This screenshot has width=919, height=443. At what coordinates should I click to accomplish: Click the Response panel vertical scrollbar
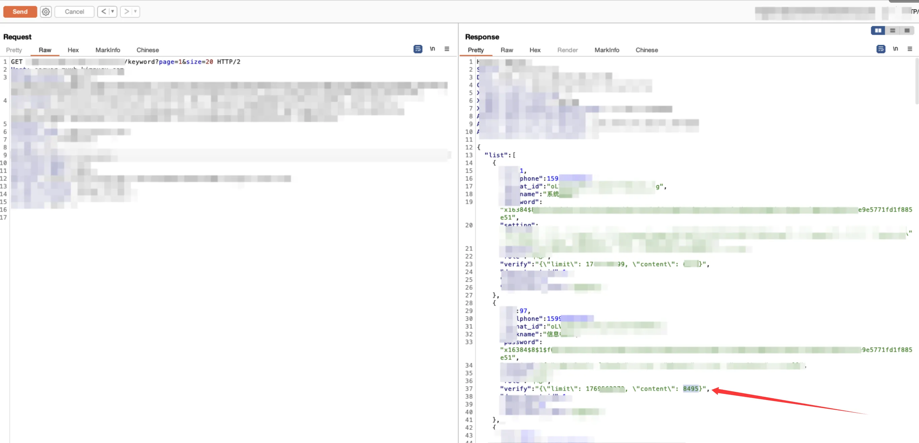[x=917, y=82]
